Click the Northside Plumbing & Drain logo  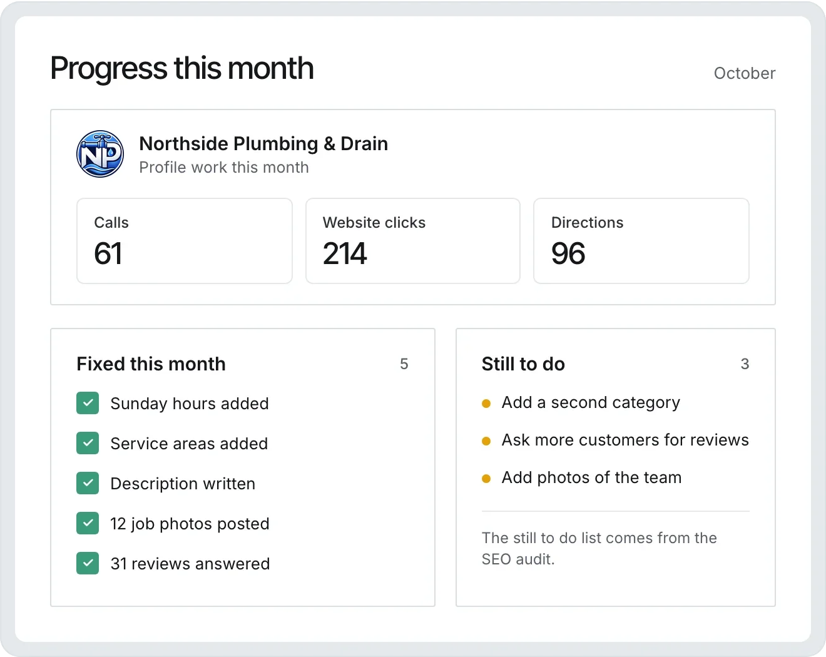click(x=100, y=154)
